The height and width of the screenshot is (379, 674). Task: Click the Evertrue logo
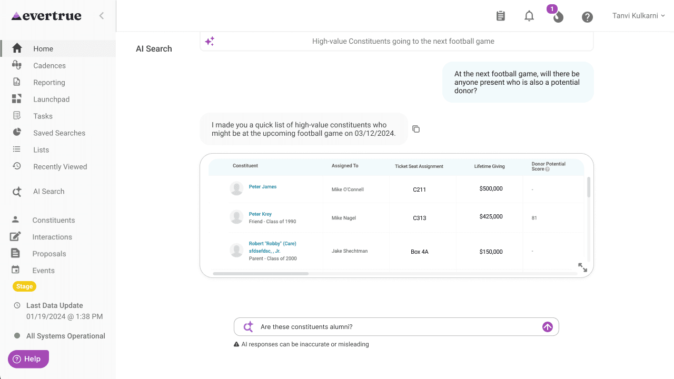(x=46, y=16)
